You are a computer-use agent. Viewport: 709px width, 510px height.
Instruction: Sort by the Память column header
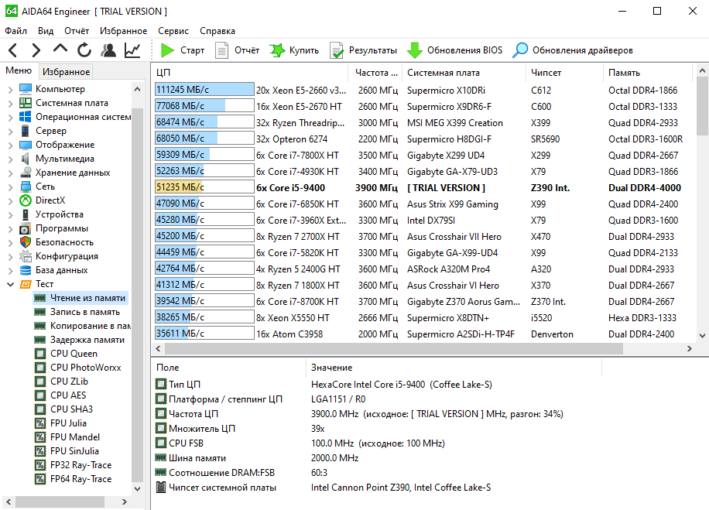click(648, 73)
